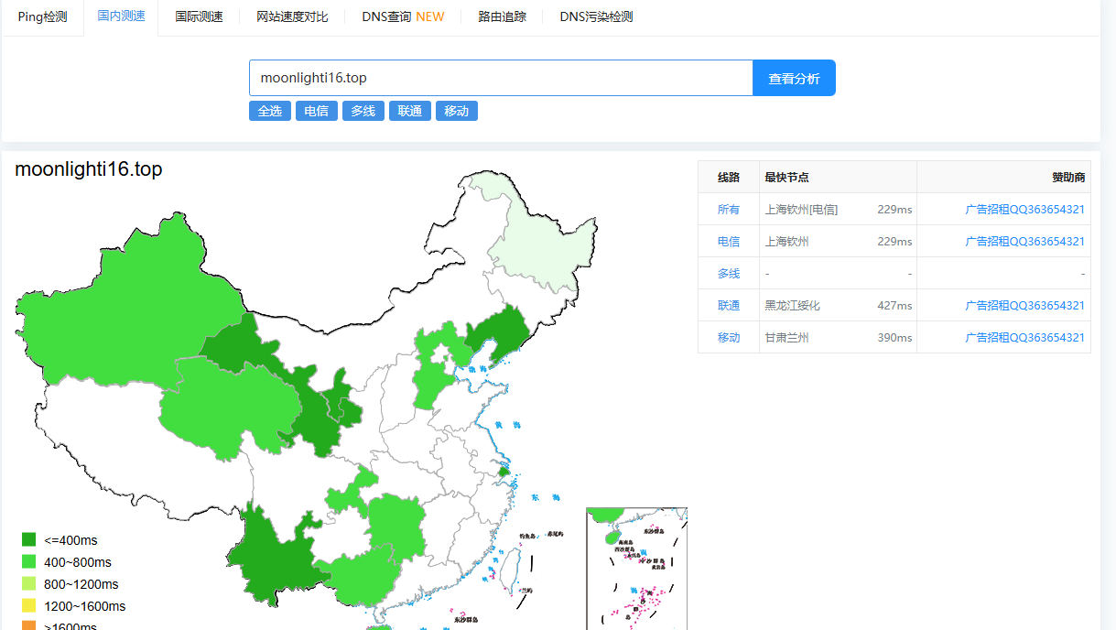
Task: Click the sponsor ad link in the 移动 row
Action: [1024, 338]
